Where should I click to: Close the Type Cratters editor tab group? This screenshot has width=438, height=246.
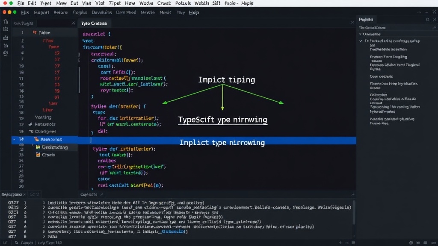(x=352, y=22)
